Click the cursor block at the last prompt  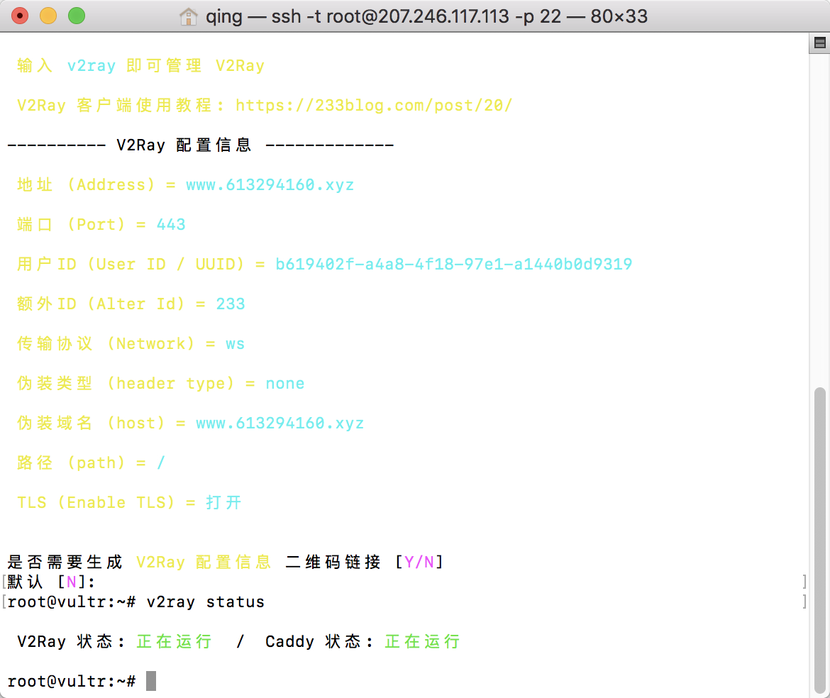tap(151, 681)
